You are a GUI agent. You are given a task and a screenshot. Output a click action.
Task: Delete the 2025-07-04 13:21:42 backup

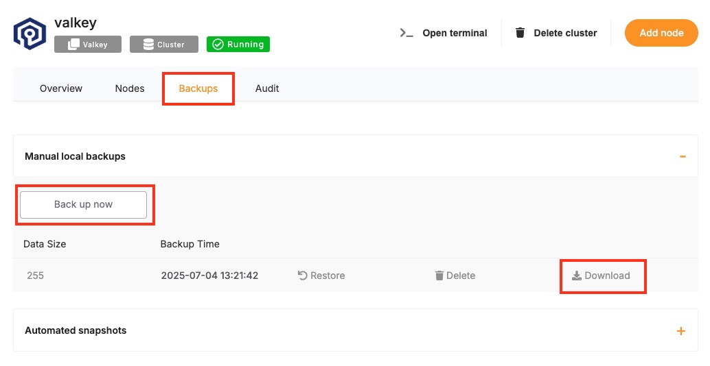coord(455,276)
